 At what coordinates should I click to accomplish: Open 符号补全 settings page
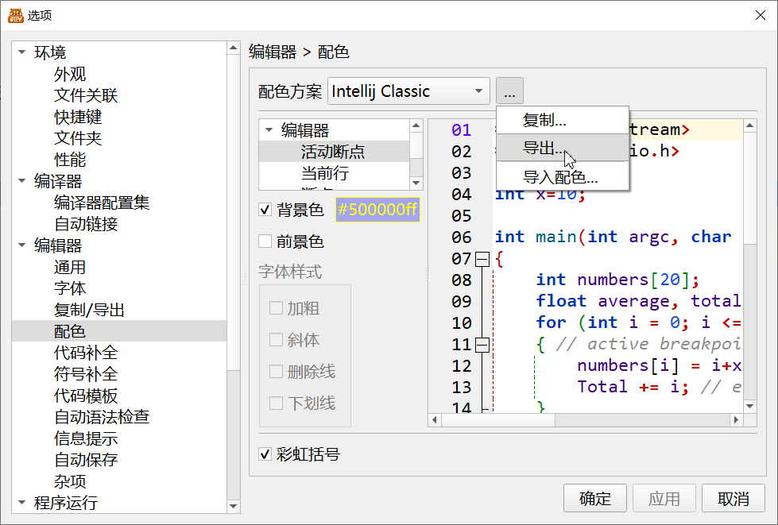click(x=86, y=374)
